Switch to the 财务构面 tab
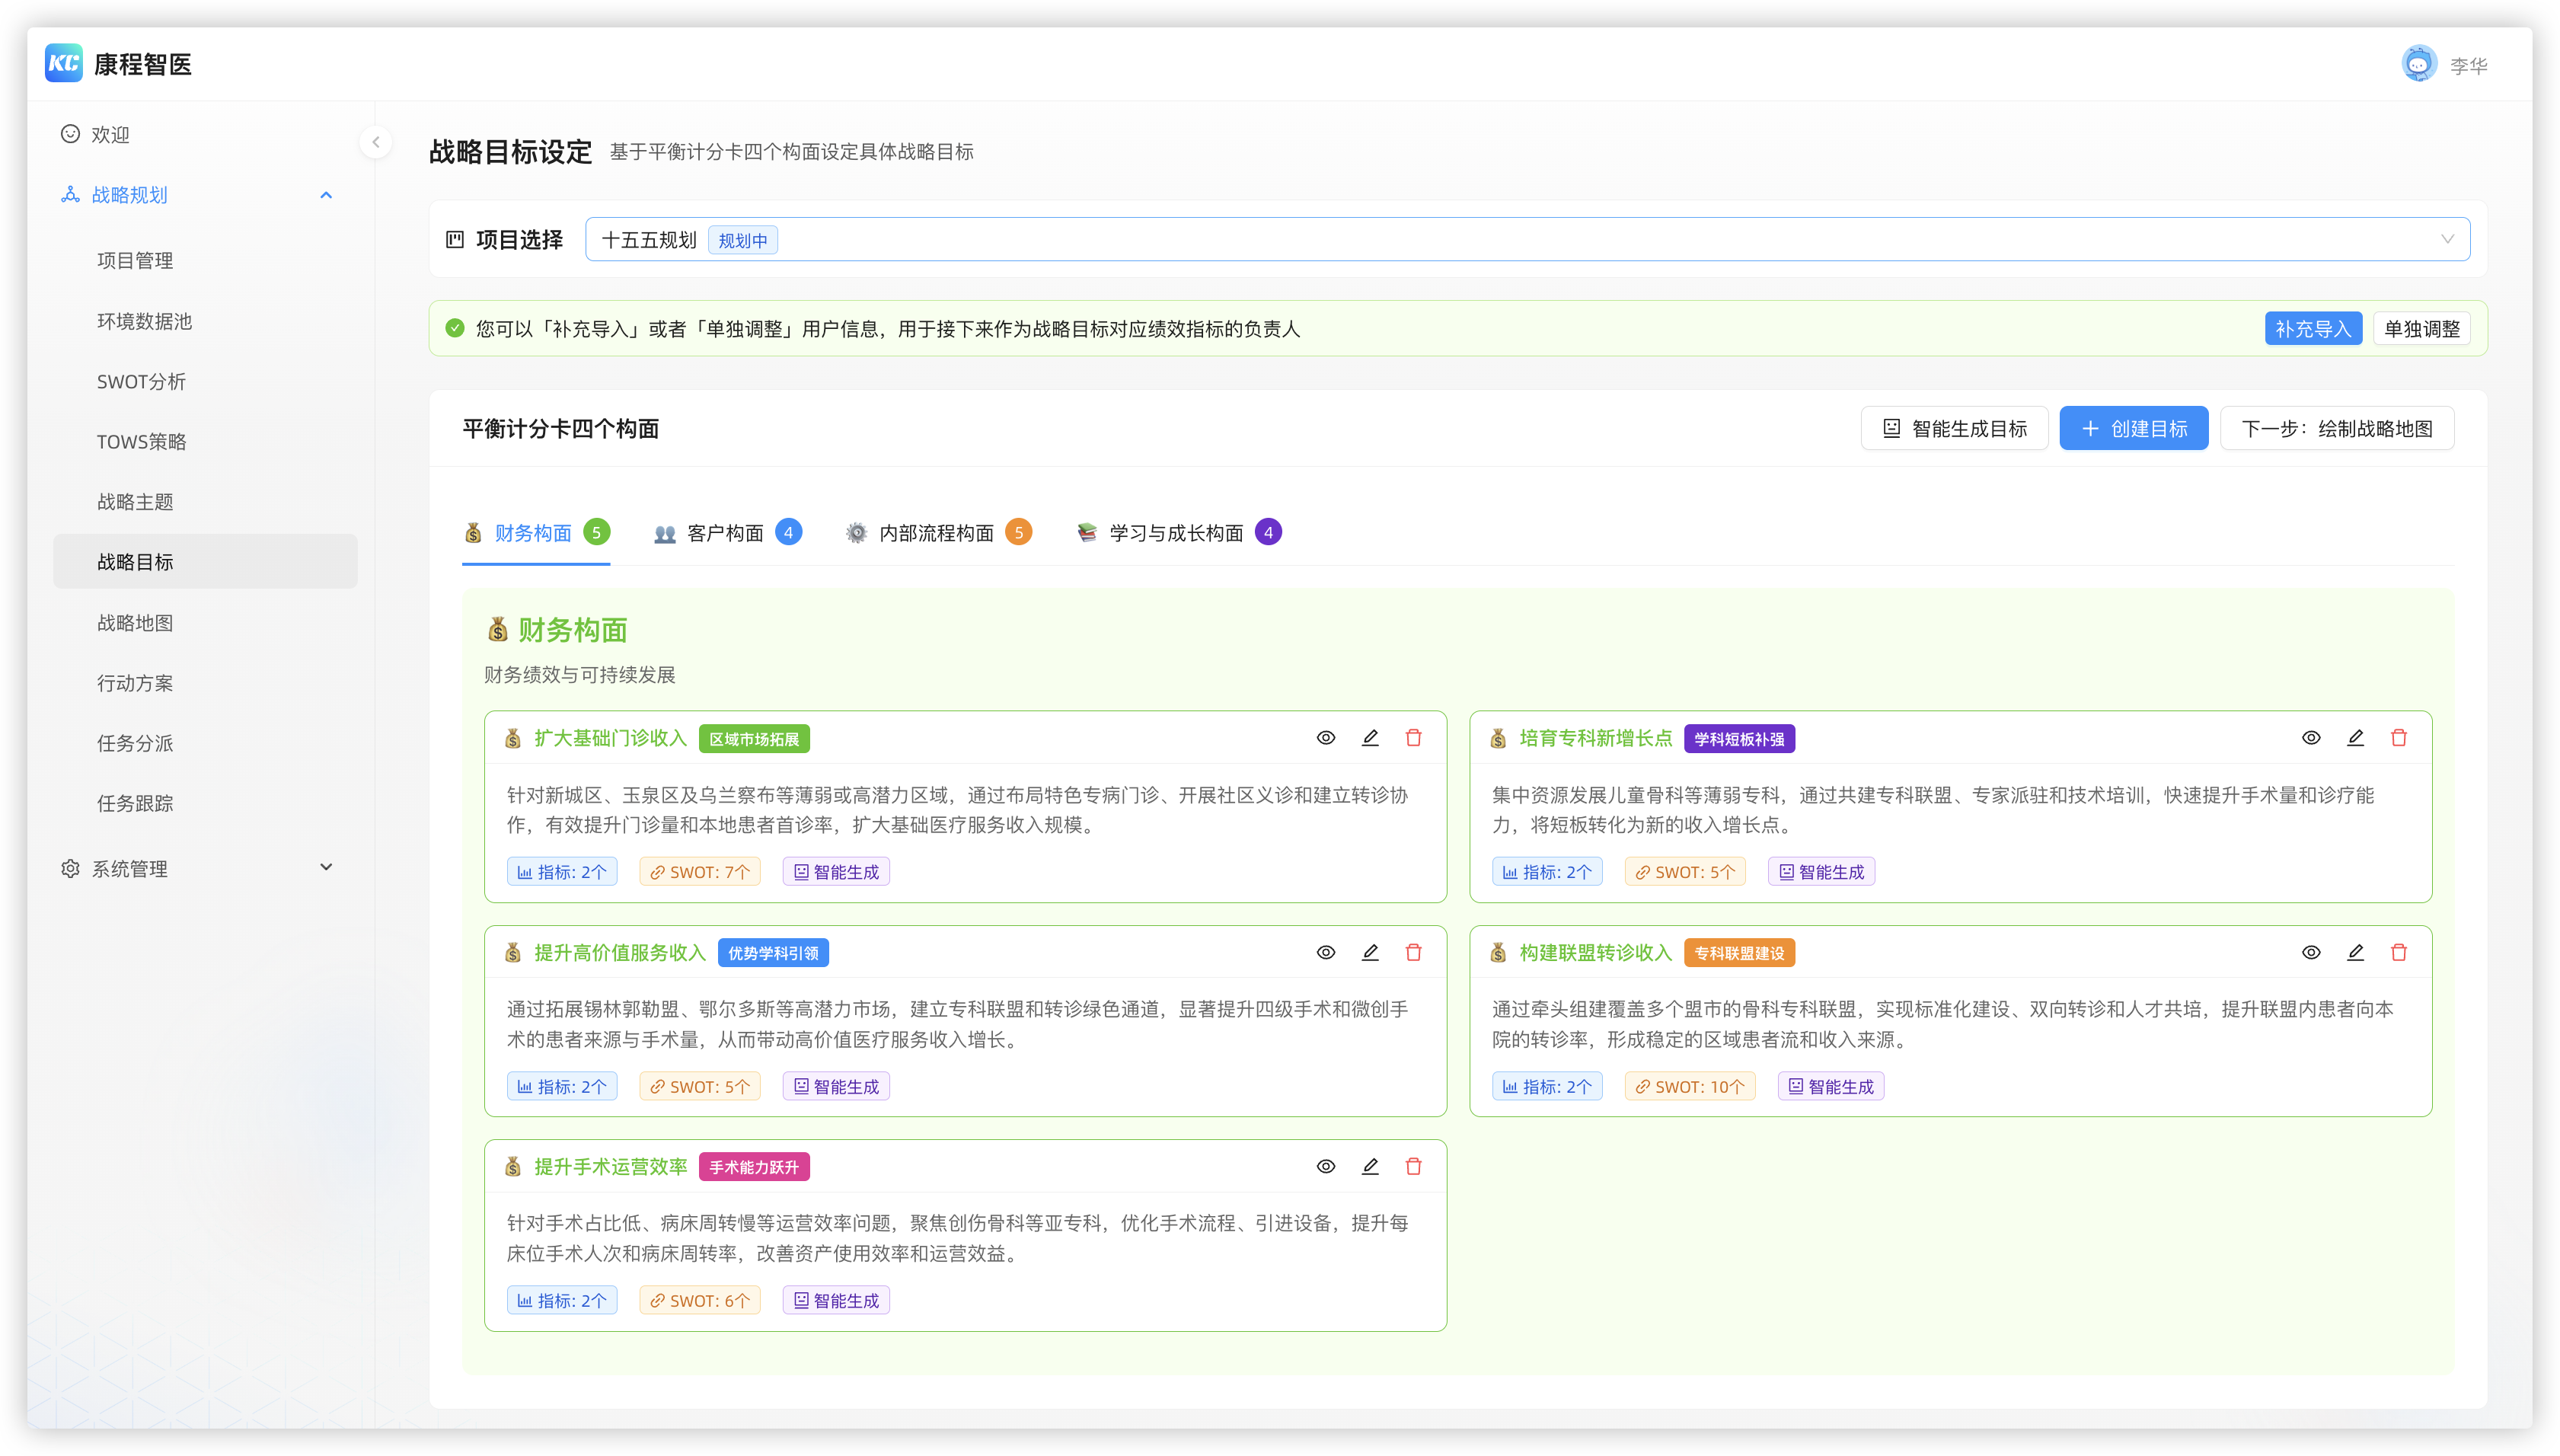The image size is (2560, 1456). (536, 533)
